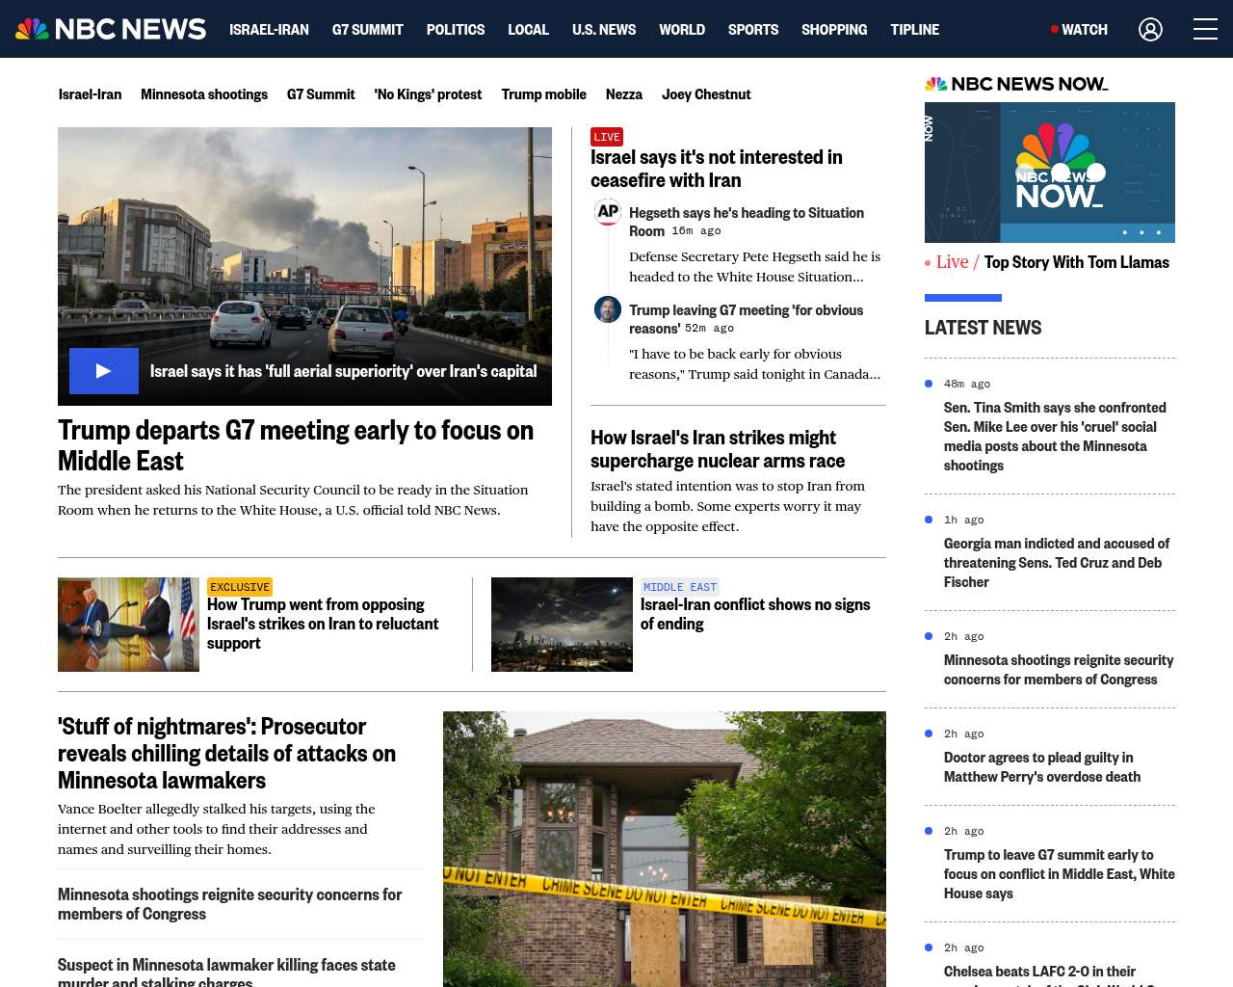Screen dimensions: 1233x987
Task: Select Local in the navigation bar
Action: coord(528,30)
